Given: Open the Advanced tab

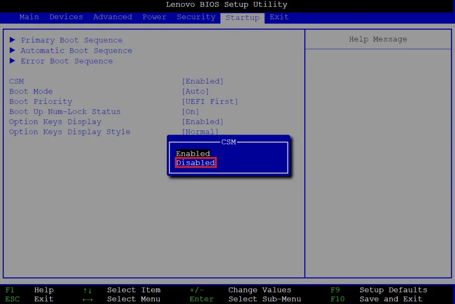Looking at the screenshot, I should (112, 17).
